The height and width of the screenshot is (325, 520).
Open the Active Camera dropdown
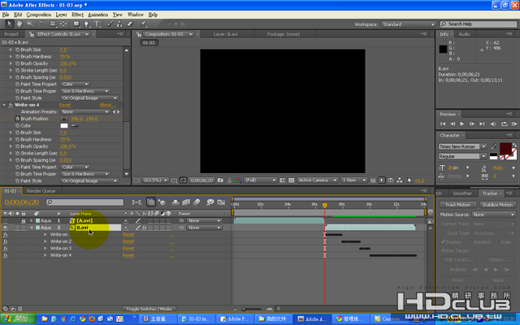317,180
